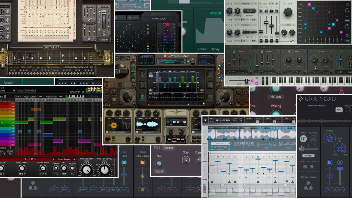Click the Graindad diamond logo icon
Screen dimensions: 352x198
pyautogui.click(x=301, y=99)
